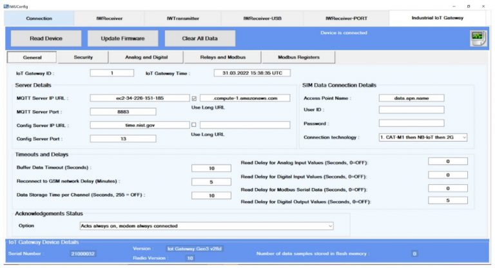Click the Buffer Data Timeout input box
Viewport: 495px width, 268px height.
206,168
